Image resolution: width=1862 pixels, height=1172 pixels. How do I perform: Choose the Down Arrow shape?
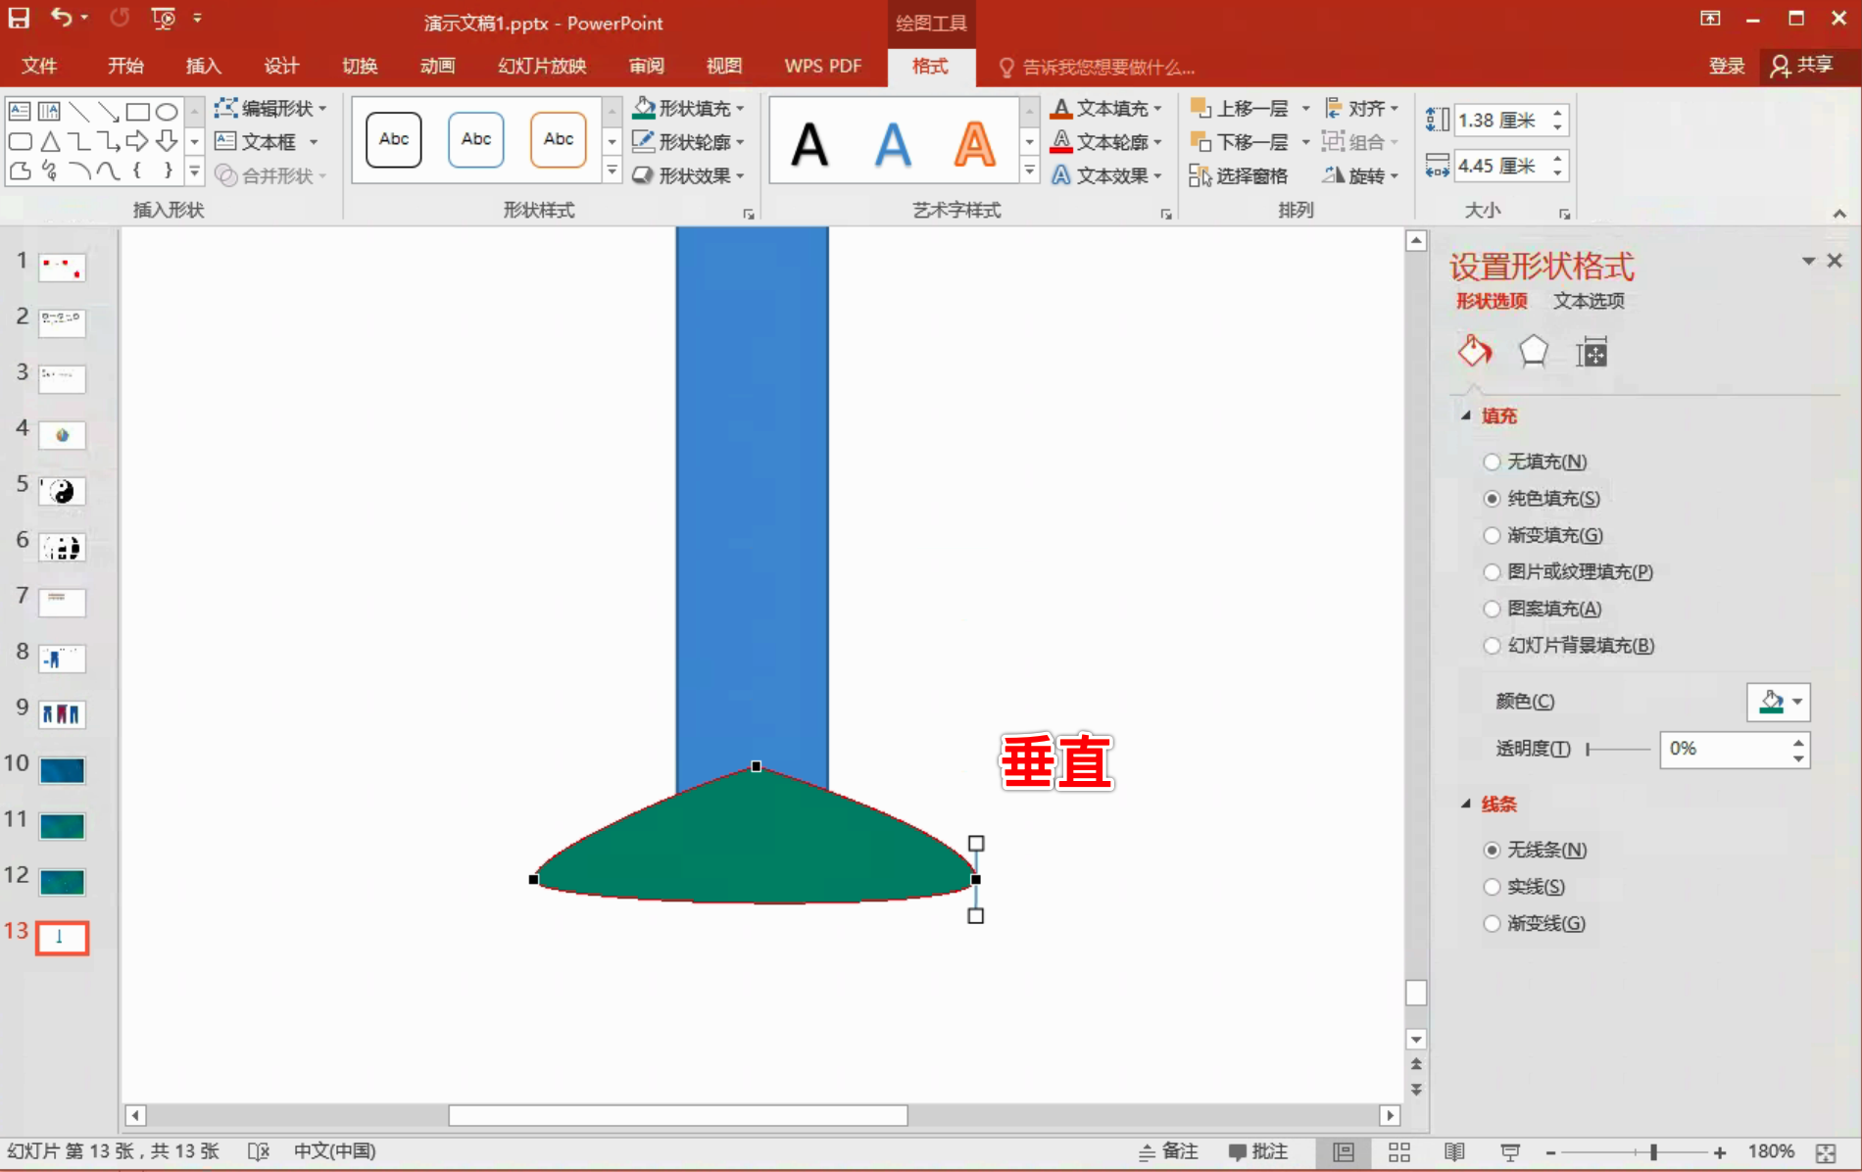coord(167,141)
